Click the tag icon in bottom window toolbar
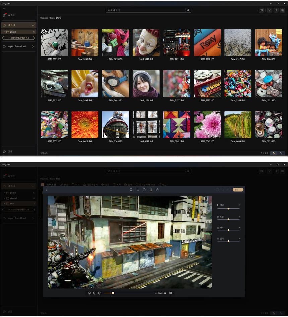Viewport: 288px width, 317px height. (x=160, y=185)
